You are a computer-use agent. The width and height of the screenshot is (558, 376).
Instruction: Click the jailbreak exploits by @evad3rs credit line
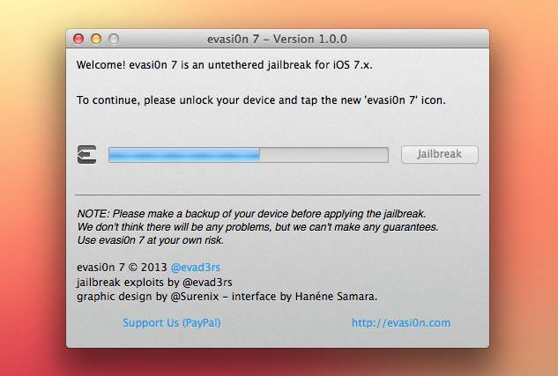click(154, 282)
